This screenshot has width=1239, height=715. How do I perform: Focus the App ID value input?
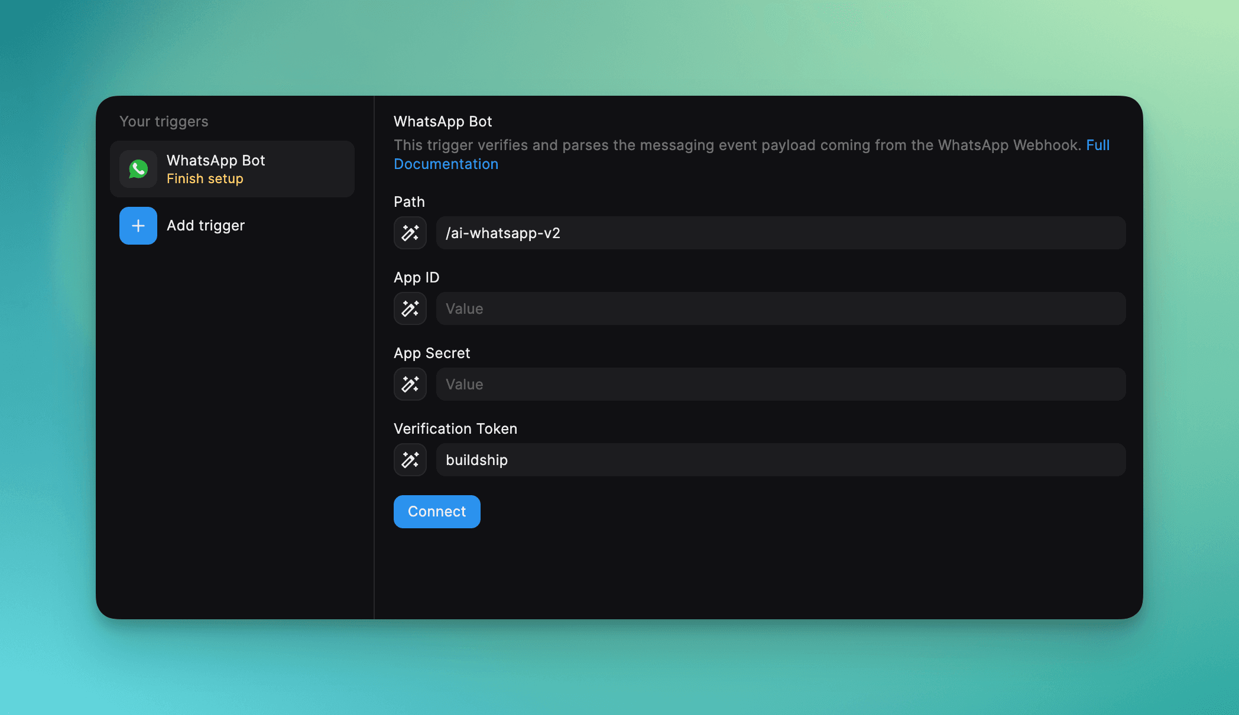tap(781, 308)
